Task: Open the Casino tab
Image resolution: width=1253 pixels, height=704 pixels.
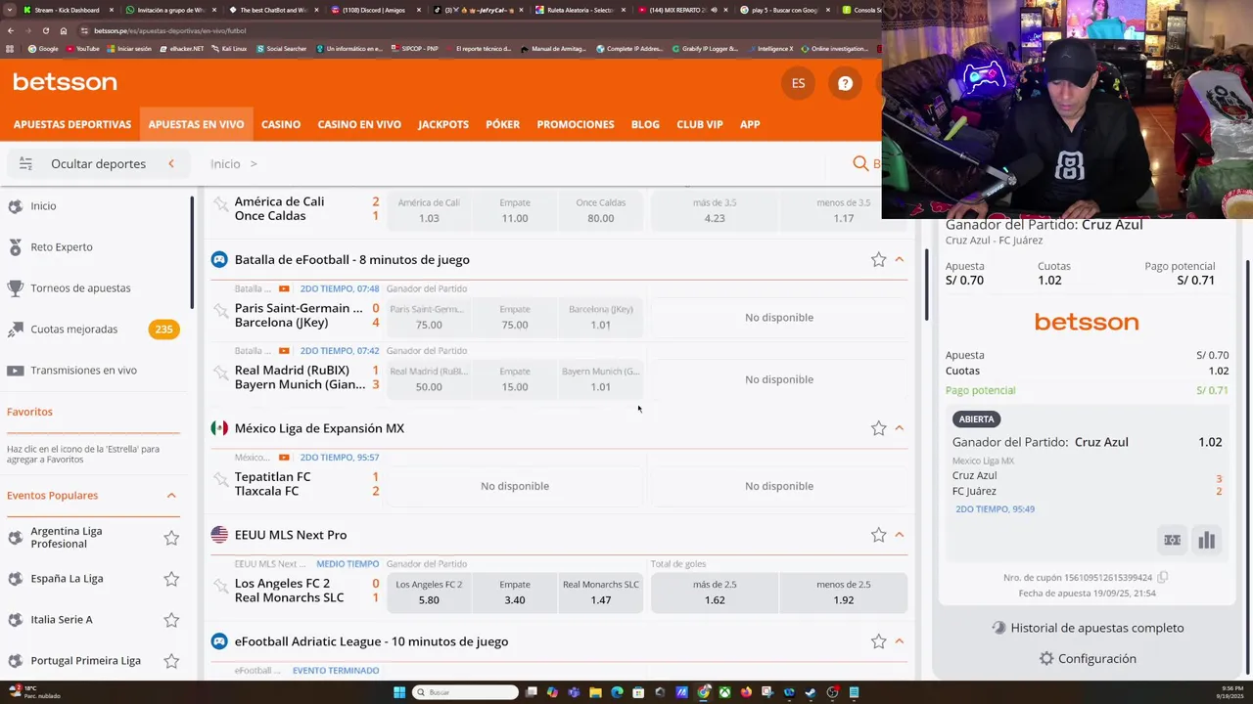Action: (281, 124)
